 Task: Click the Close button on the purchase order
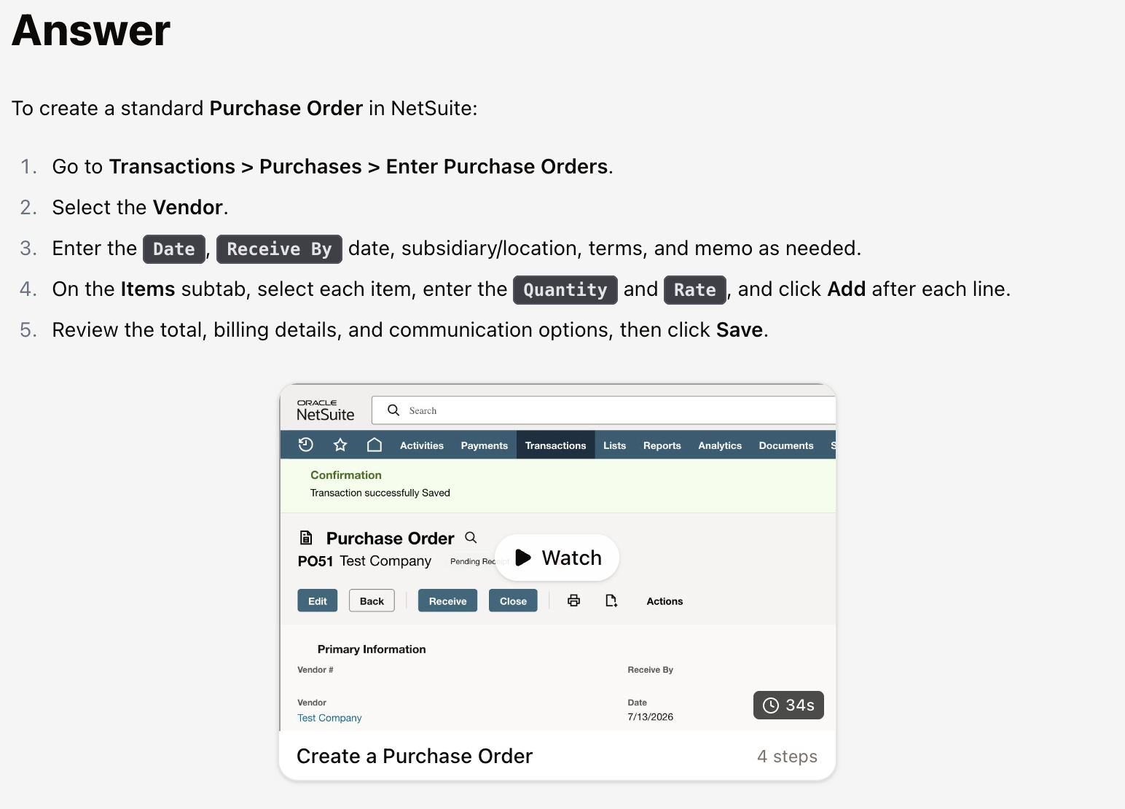(x=514, y=601)
